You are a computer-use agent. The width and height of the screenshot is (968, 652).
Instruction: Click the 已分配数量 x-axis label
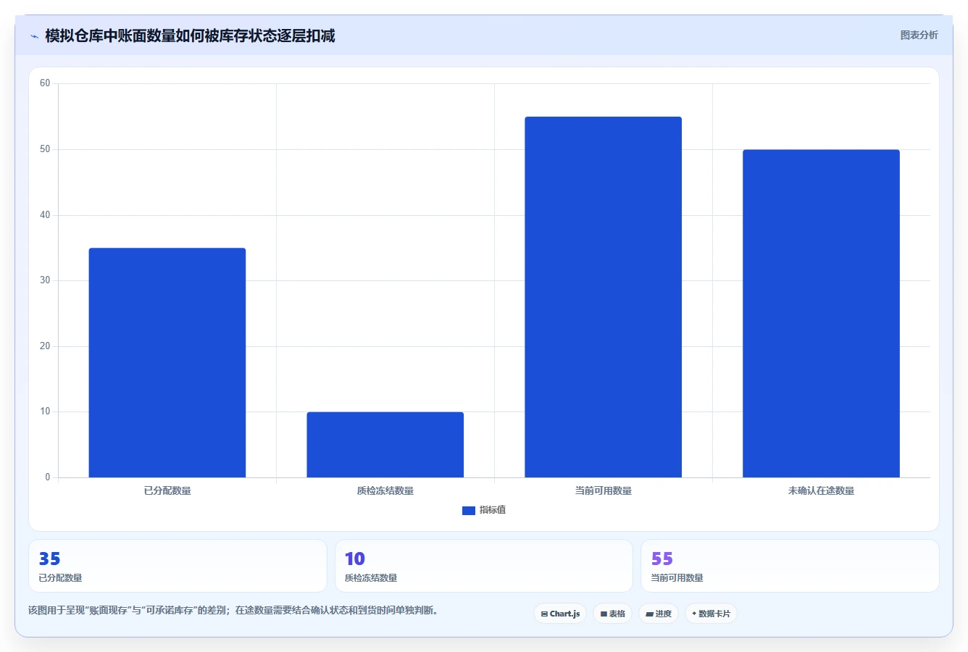pyautogui.click(x=167, y=490)
